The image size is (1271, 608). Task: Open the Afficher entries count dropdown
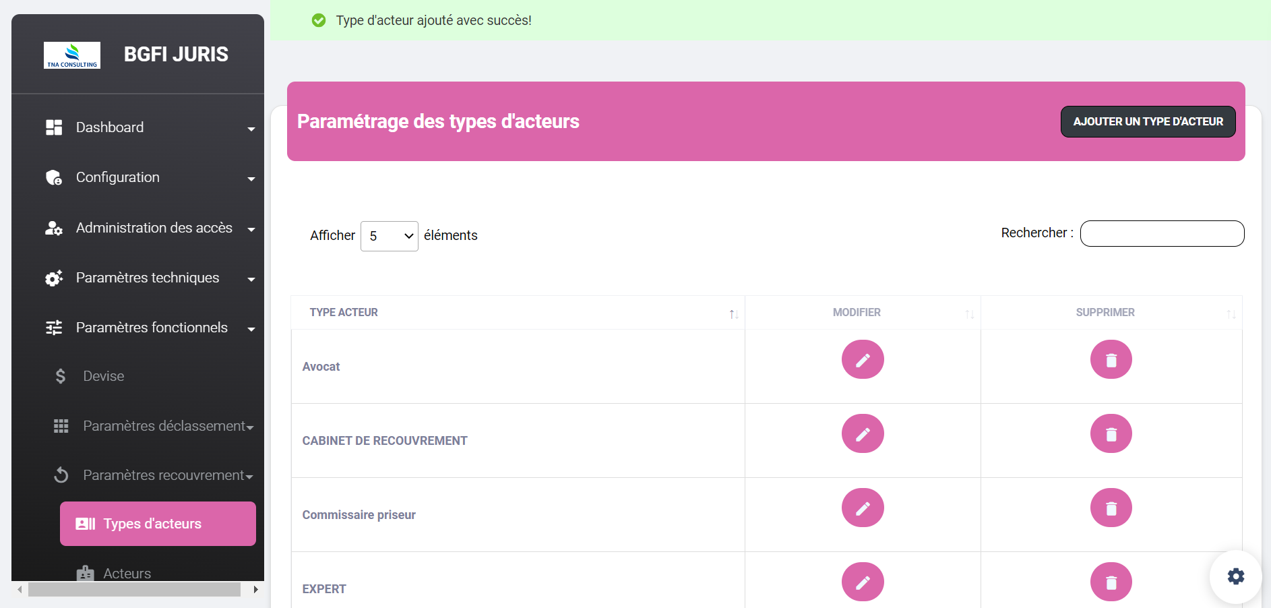pos(389,236)
